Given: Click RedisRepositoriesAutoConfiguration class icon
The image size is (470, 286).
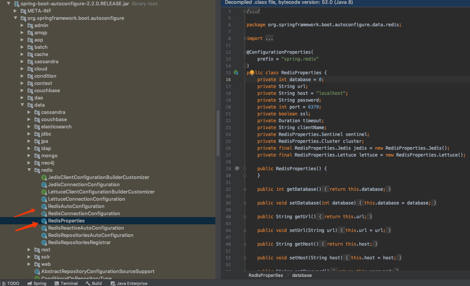Looking at the screenshot, I should tap(44, 235).
